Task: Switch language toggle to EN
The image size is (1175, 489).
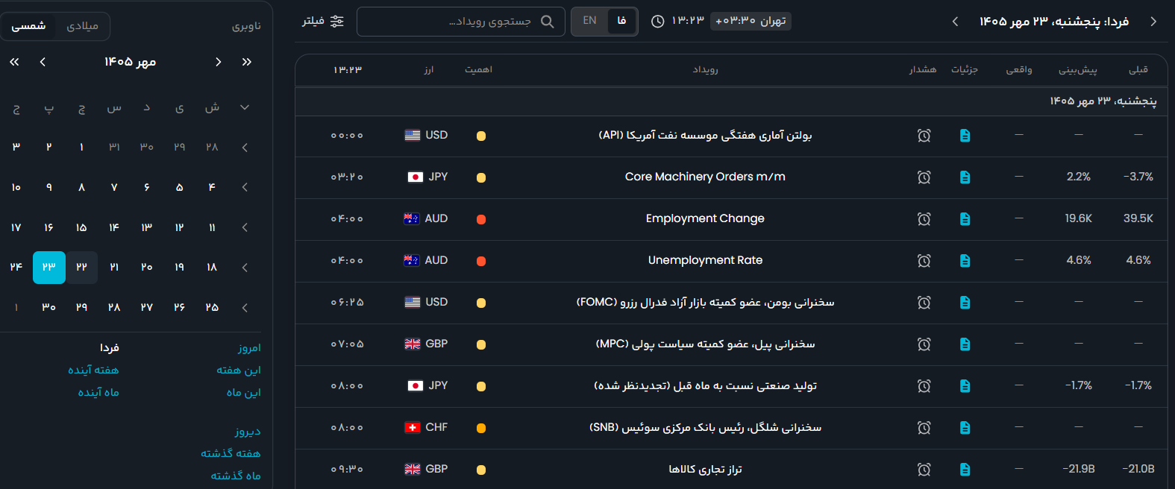Action: coord(589,21)
